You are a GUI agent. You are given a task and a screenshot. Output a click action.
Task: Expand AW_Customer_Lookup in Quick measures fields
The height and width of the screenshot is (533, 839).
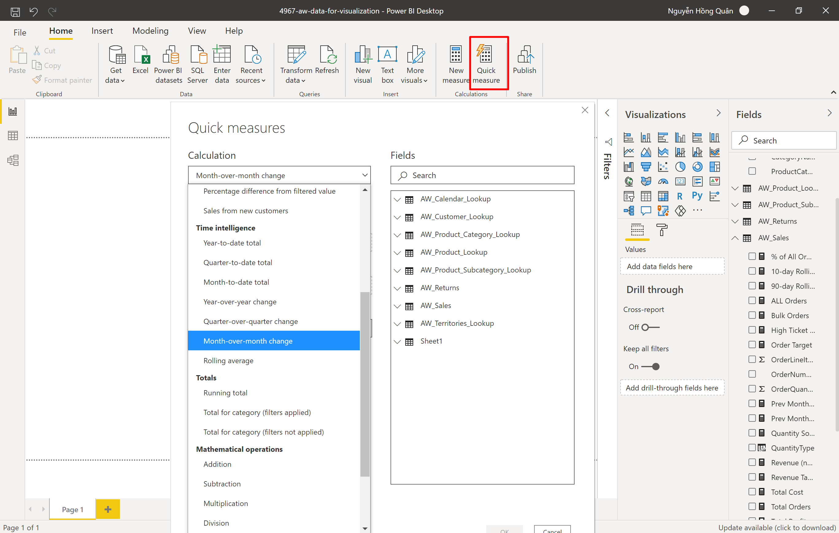397,217
